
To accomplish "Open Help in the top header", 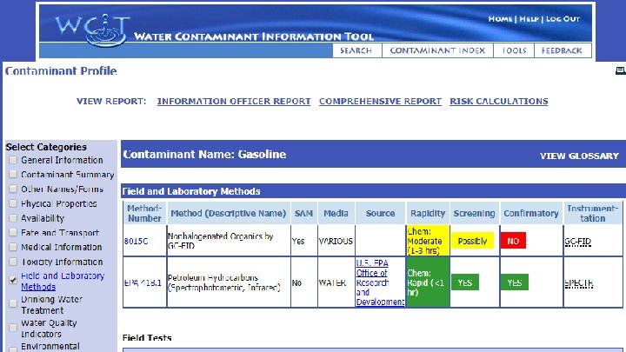I will 529,19.
